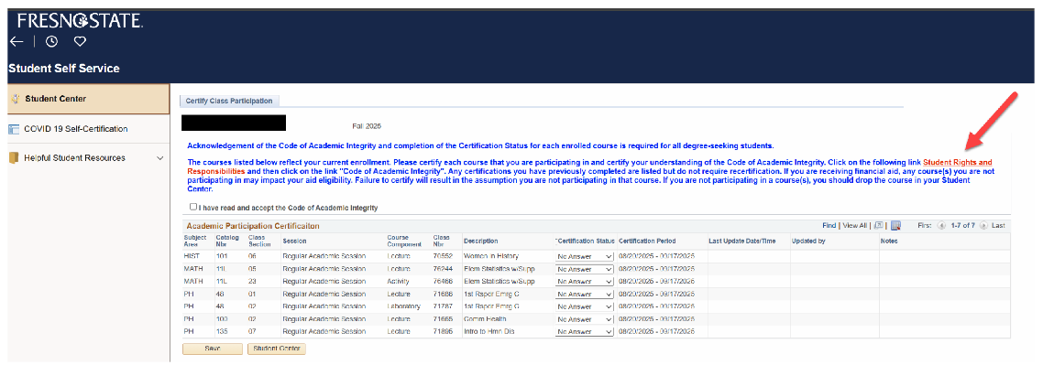
Task: Click the View All link
Action: (855, 226)
